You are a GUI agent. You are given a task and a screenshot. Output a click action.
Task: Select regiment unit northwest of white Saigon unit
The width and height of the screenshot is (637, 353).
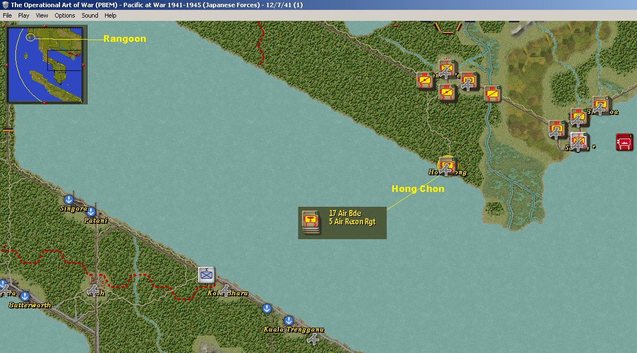click(x=557, y=129)
